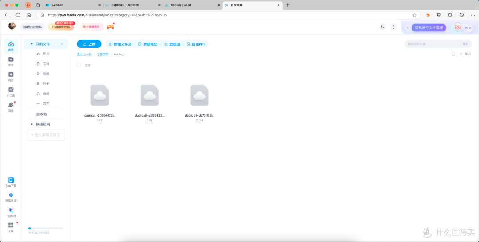Expand the right panel via 展开
Viewport: 479px width, 242px height.
click(466, 54)
